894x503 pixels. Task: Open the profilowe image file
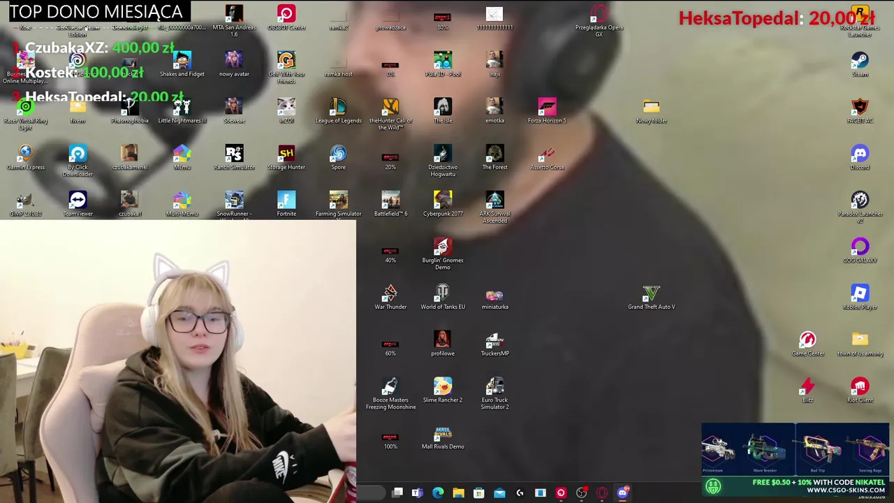click(x=443, y=343)
